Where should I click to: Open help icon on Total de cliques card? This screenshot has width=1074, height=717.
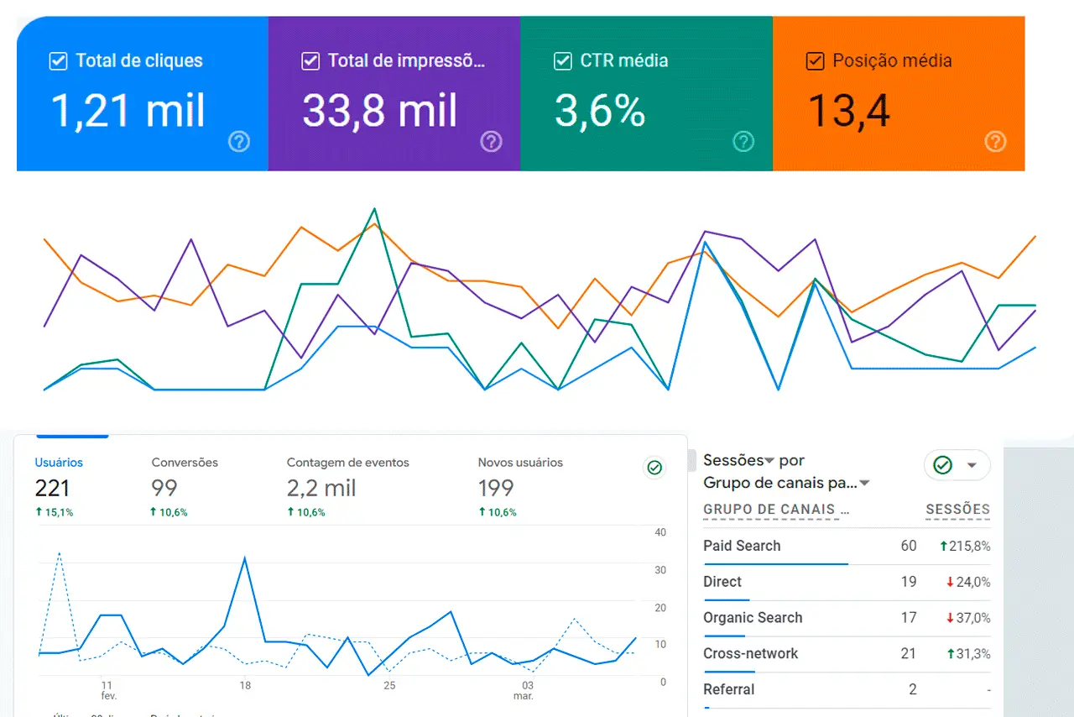pos(239,142)
